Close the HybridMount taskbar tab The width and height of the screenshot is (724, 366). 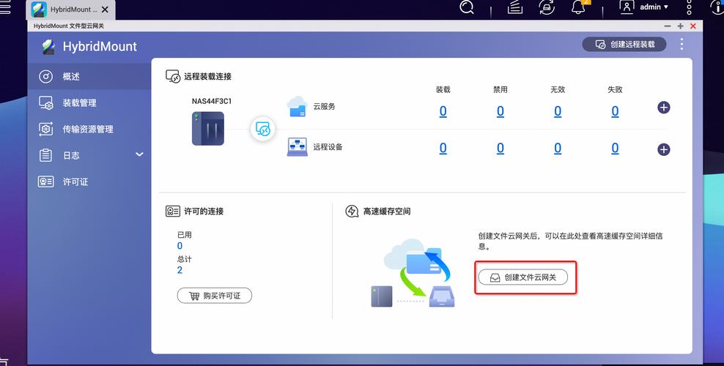click(x=105, y=10)
